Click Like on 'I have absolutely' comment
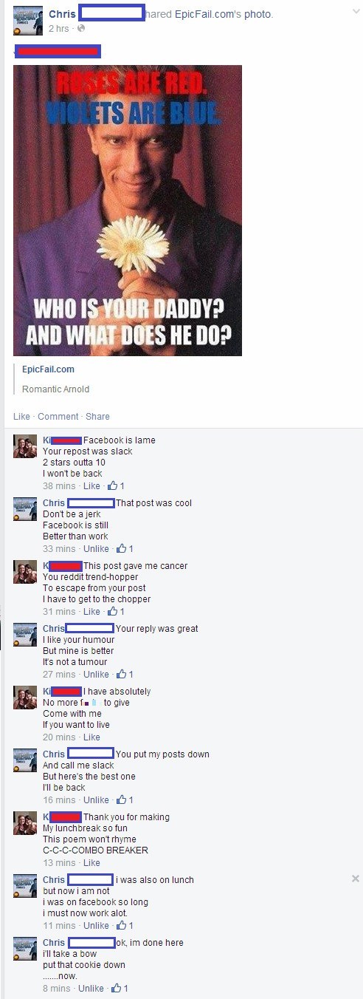 click(91, 737)
